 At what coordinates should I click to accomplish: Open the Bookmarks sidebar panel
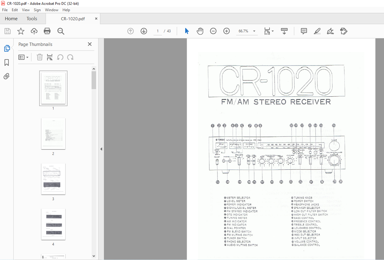tap(7, 63)
